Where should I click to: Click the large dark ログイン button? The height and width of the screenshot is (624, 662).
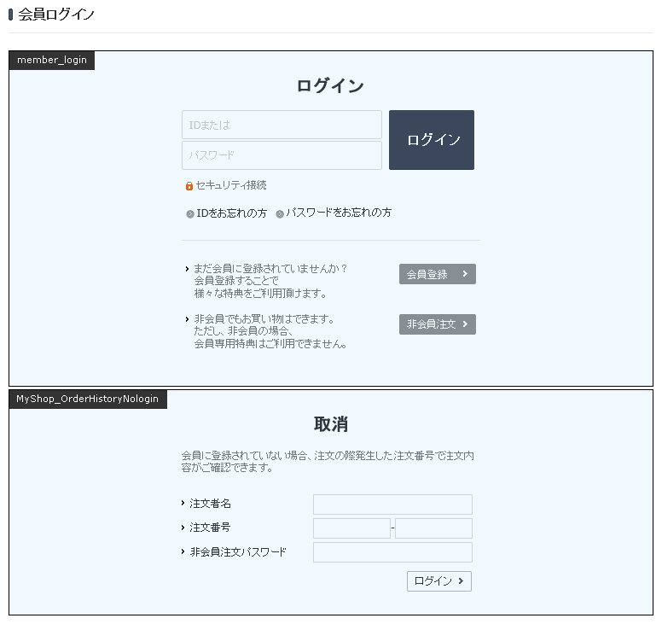click(x=432, y=140)
